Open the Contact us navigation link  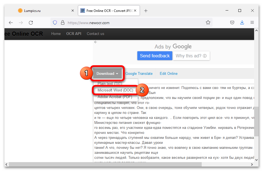(95, 34)
